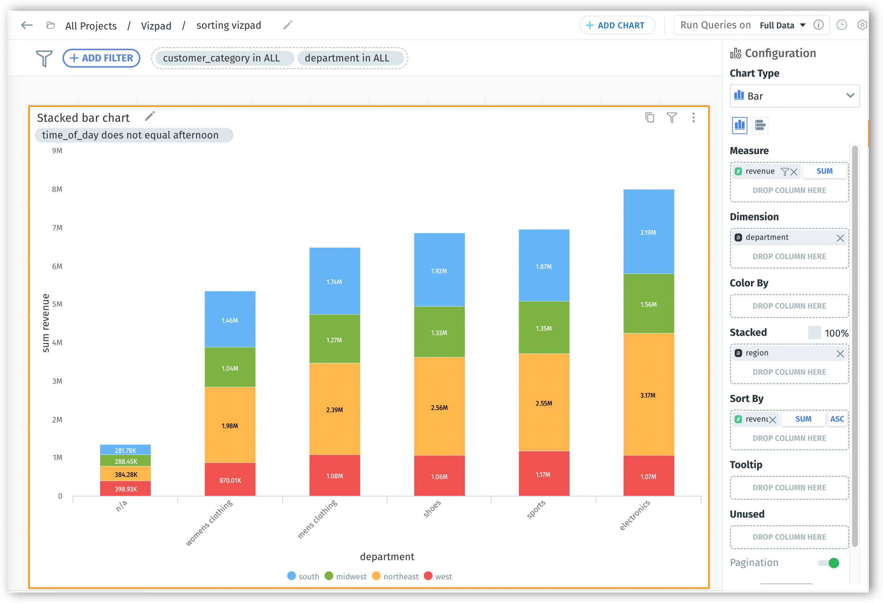Open the history clock icon

pyautogui.click(x=842, y=25)
